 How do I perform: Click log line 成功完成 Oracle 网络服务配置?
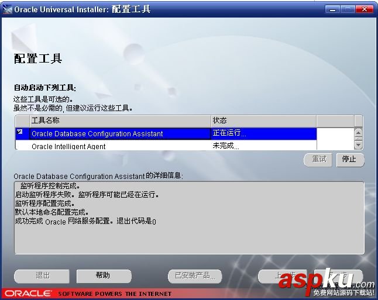pyautogui.click(x=85, y=221)
